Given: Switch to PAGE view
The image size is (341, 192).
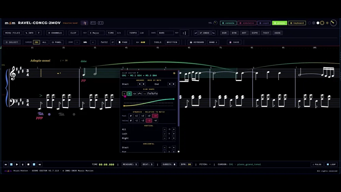Looking at the screenshot, I should click(123, 42).
